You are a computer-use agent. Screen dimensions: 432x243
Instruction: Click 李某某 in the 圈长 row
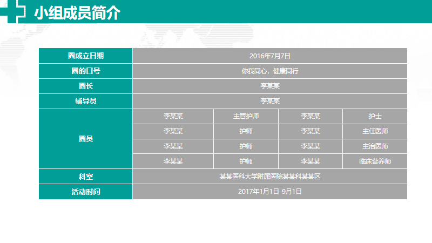(x=269, y=86)
